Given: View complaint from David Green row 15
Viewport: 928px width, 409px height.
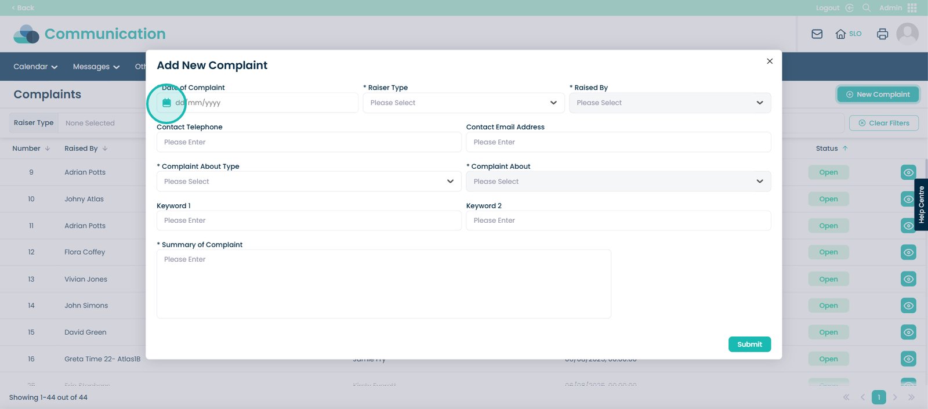Looking at the screenshot, I should [908, 332].
